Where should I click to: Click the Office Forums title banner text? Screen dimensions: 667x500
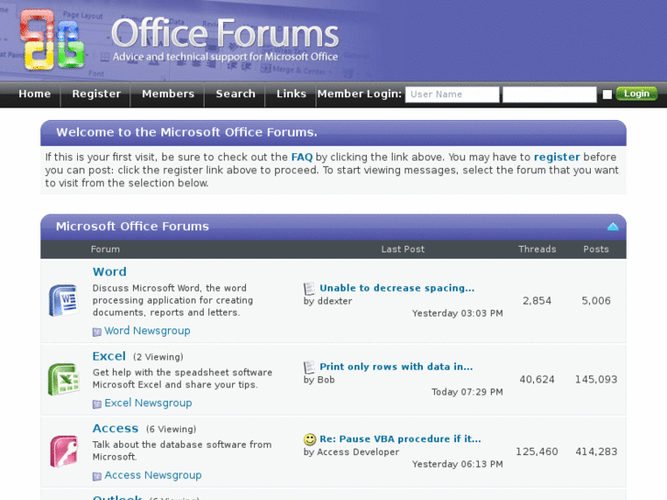click(x=225, y=33)
